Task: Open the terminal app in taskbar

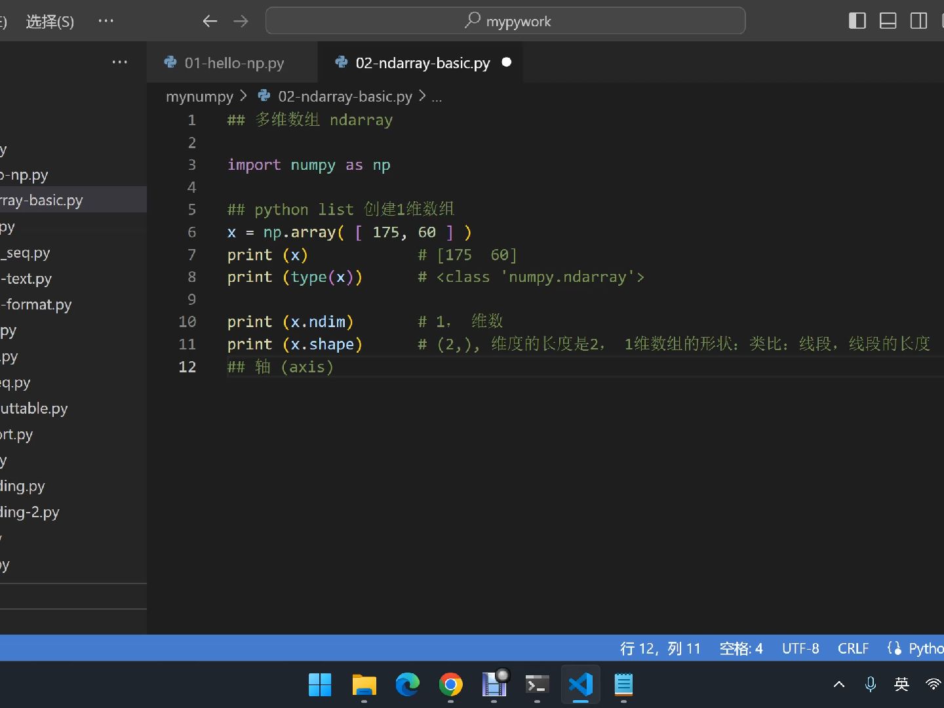Action: (x=537, y=685)
